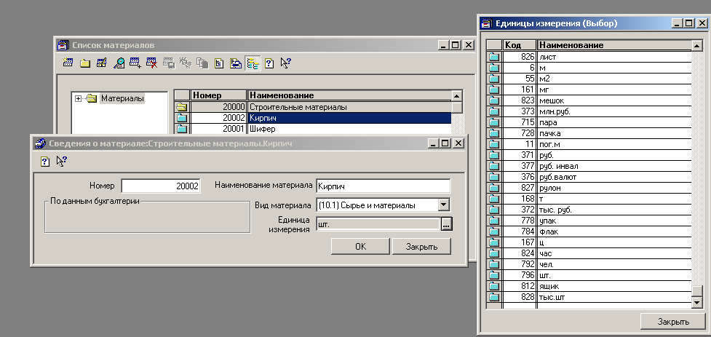Viewport: 711px width, 337px height.
Task: Select unit ящик in units list
Action: tap(597, 287)
